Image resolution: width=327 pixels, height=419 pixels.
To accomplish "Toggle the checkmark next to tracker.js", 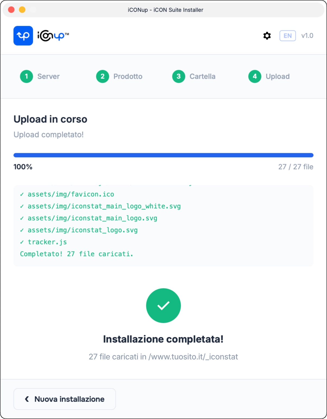I will (x=22, y=242).
